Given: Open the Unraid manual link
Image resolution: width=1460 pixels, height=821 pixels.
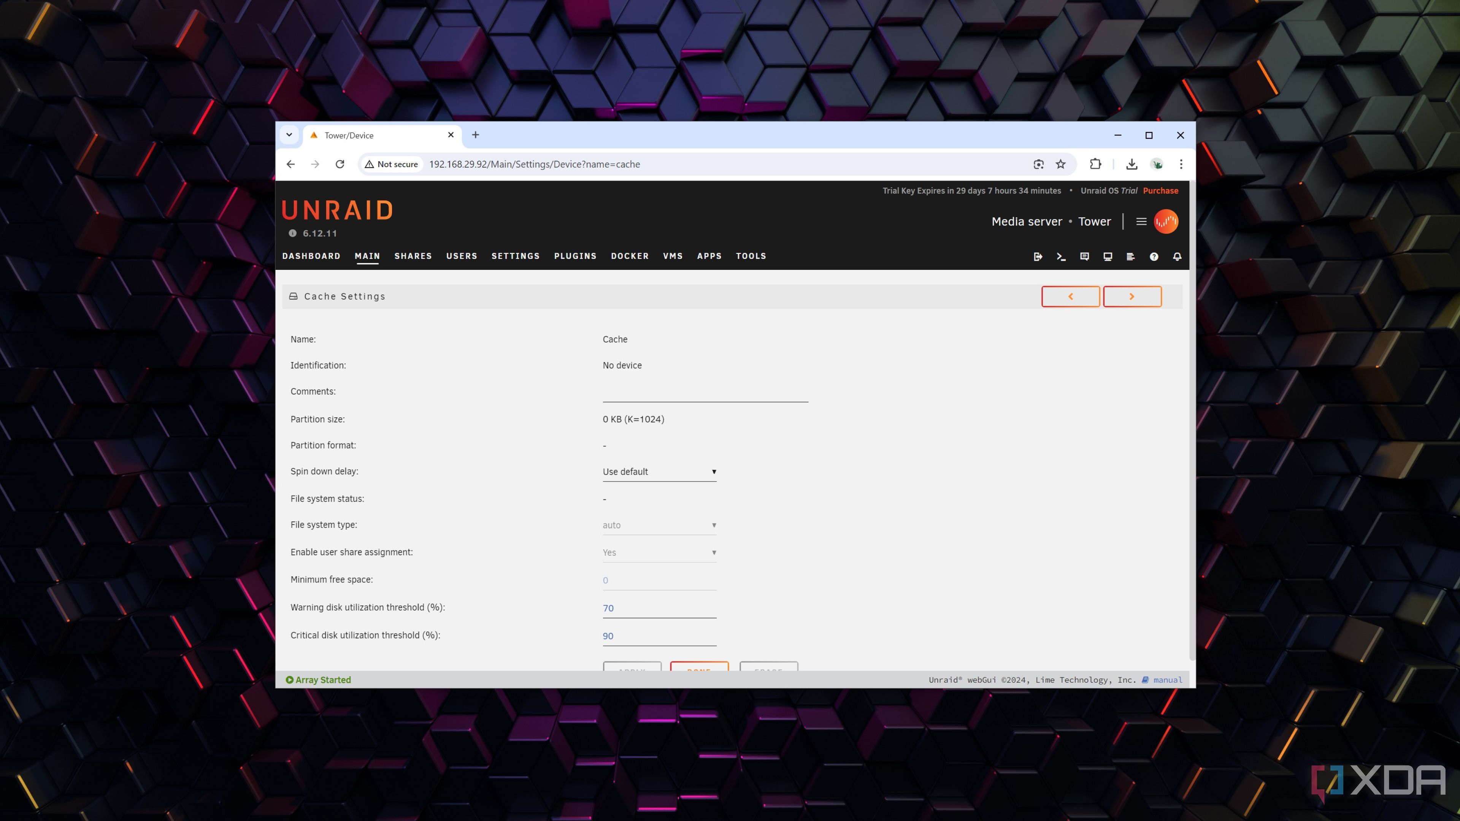Looking at the screenshot, I should (x=1167, y=679).
